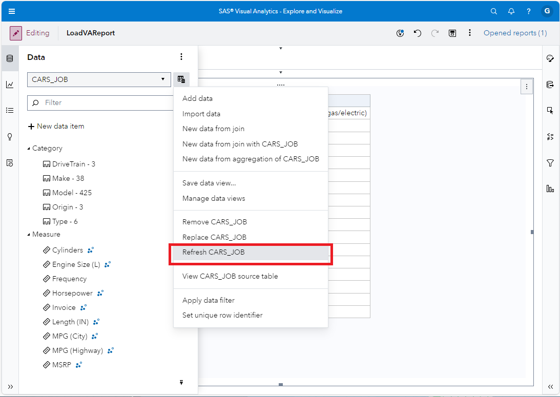
Task: Collapse the Category group in Data pane
Action: [29, 148]
